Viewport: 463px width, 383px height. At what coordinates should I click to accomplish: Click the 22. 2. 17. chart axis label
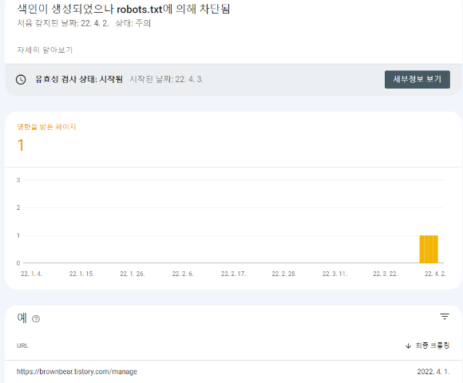pos(233,274)
